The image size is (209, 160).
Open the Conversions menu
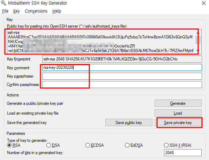pyautogui.click(x=36, y=11)
